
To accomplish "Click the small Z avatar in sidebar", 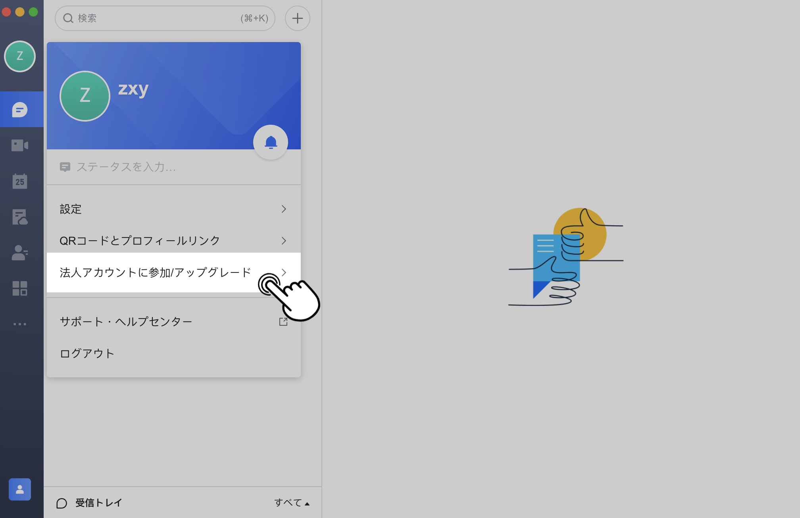I will 20,56.
